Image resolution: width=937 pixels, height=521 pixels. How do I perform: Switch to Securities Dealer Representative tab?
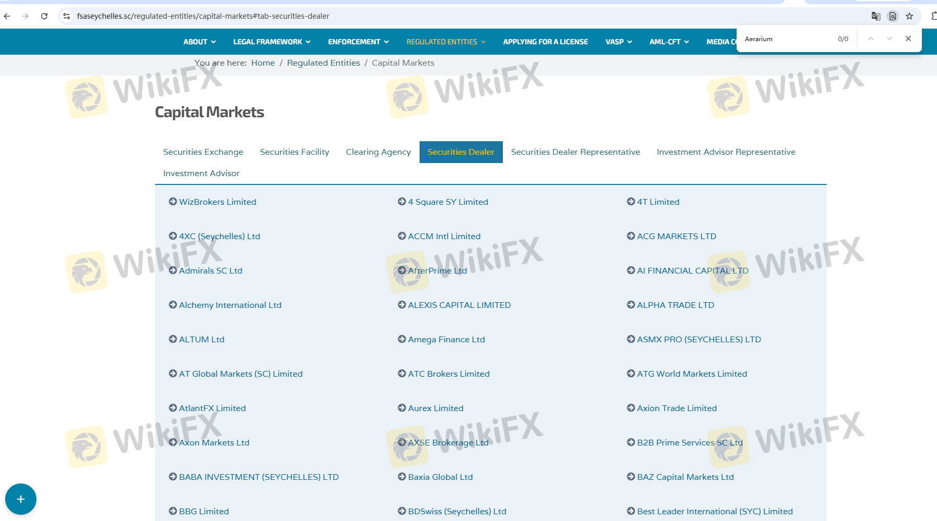click(576, 152)
